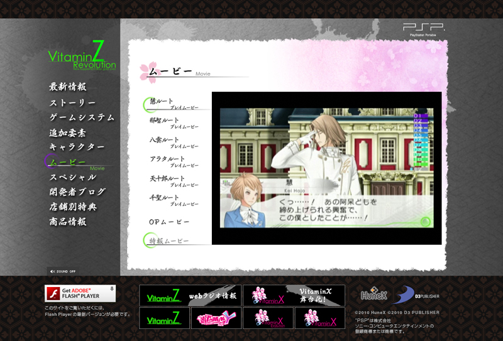Open the VitaminX Evolution banner

click(268, 318)
